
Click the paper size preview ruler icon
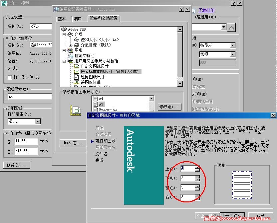point(76,111)
